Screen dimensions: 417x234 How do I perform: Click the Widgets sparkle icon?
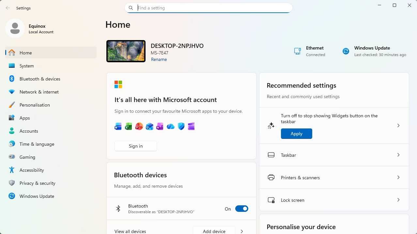(x=271, y=125)
